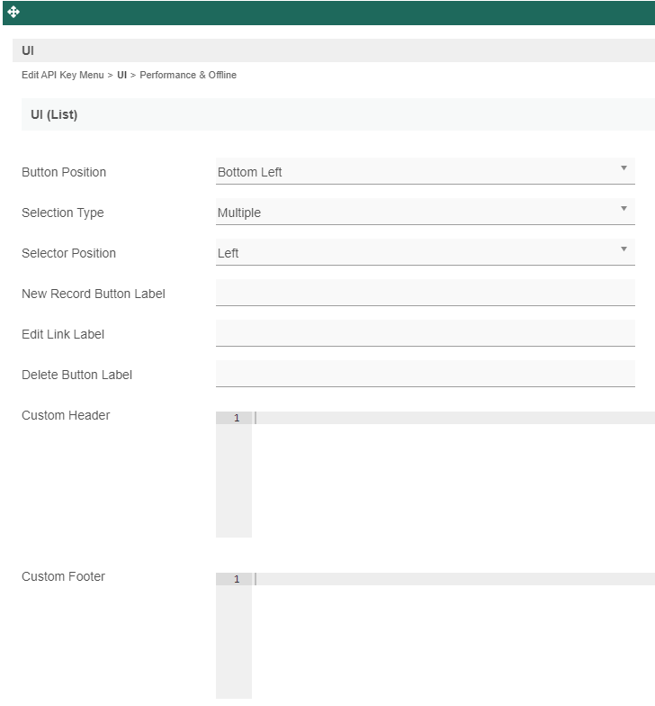Viewport: 655px width, 706px height.
Task: Click the Custom Footer label text
Action: coord(63,576)
